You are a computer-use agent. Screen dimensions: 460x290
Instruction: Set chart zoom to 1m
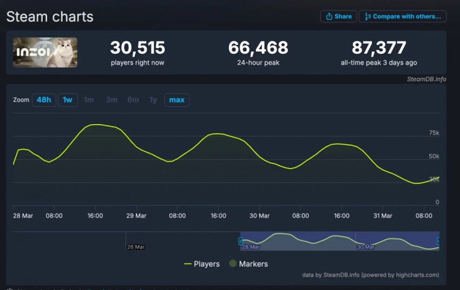click(x=89, y=100)
